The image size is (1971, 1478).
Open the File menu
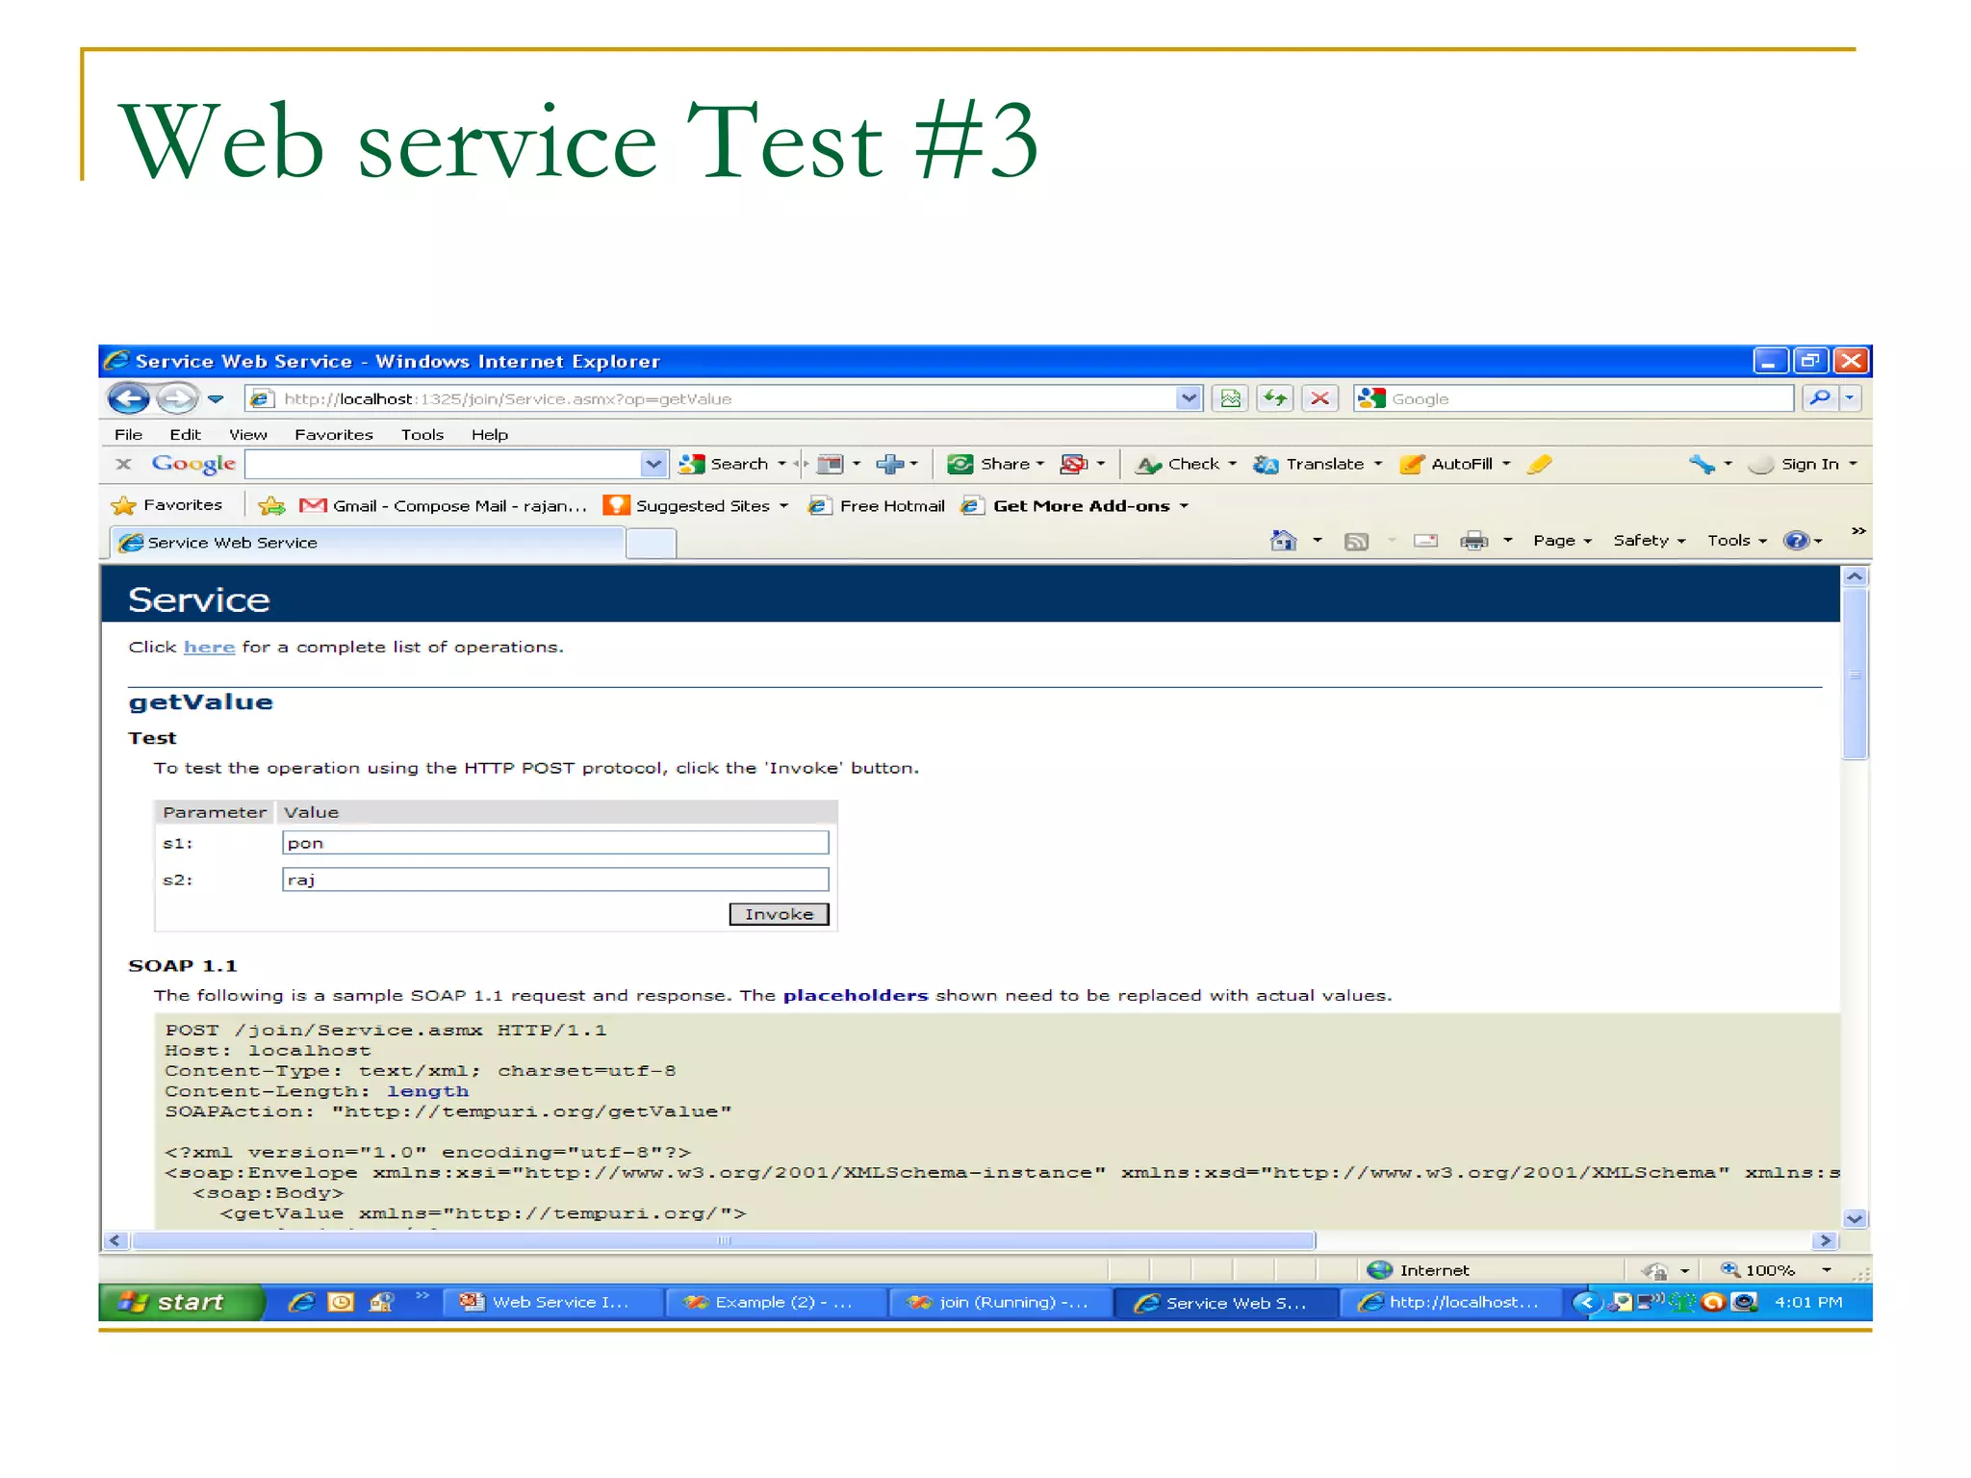pyautogui.click(x=128, y=435)
